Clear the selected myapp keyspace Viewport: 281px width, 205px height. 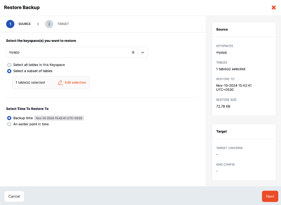(x=133, y=52)
